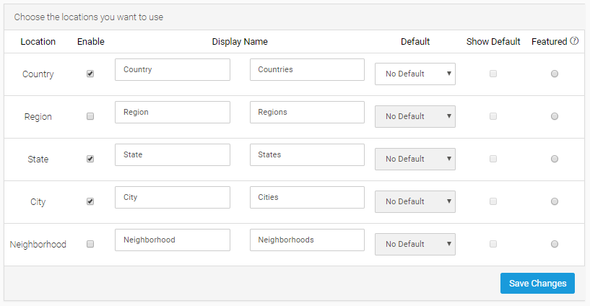Edit the City singular display name field
The height and width of the screenshot is (306, 590).
[172, 198]
